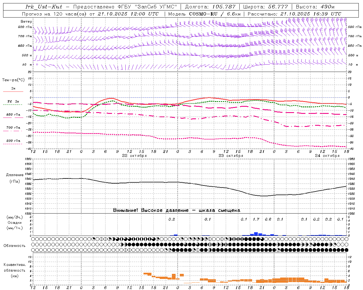Click the '1.7' precipitation amount value
This screenshot has height=290, width=363.
click(x=256, y=219)
